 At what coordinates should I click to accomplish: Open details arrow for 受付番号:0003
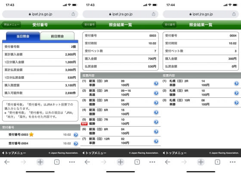[76, 135]
